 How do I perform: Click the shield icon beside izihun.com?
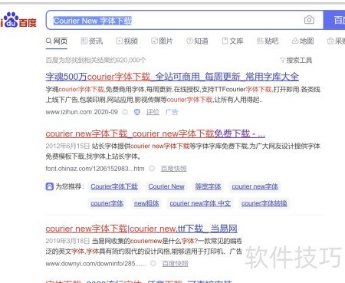click(x=137, y=112)
